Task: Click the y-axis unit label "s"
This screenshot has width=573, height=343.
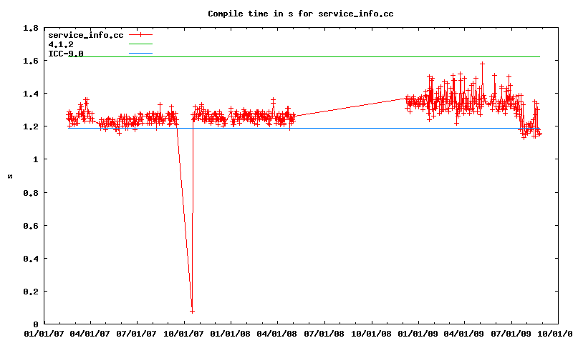Action: 9,176
